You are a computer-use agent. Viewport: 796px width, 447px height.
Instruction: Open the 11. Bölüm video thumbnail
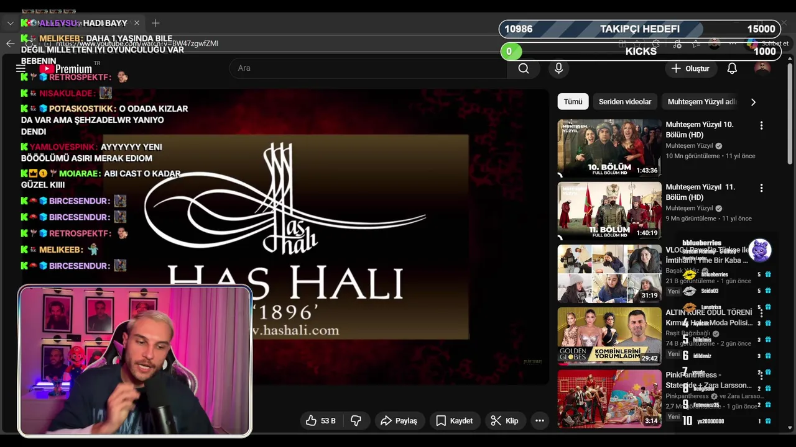609,211
